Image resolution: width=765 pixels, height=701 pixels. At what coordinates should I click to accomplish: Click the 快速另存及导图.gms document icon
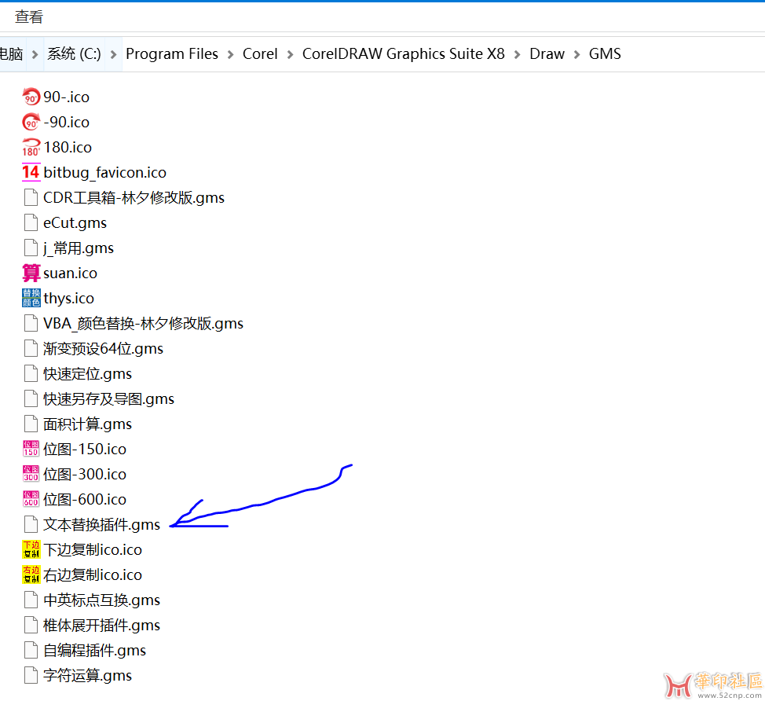tap(31, 398)
